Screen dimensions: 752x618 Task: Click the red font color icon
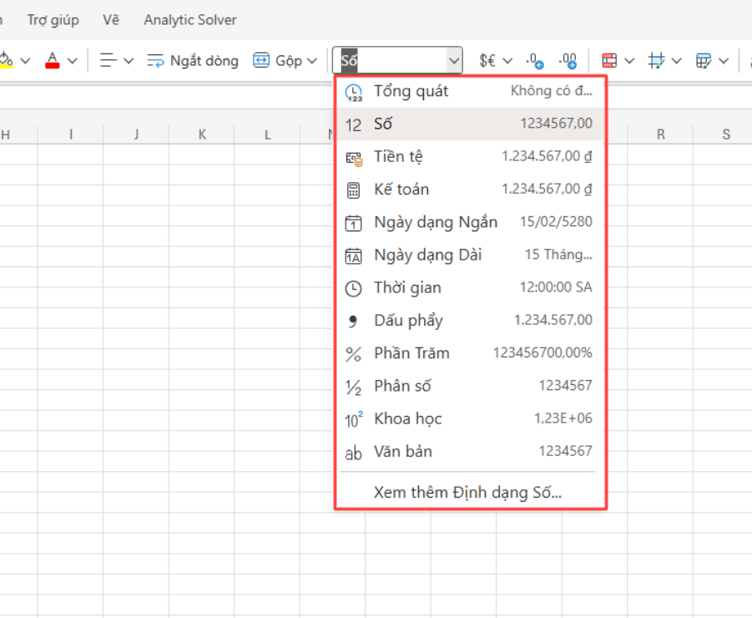point(53,60)
